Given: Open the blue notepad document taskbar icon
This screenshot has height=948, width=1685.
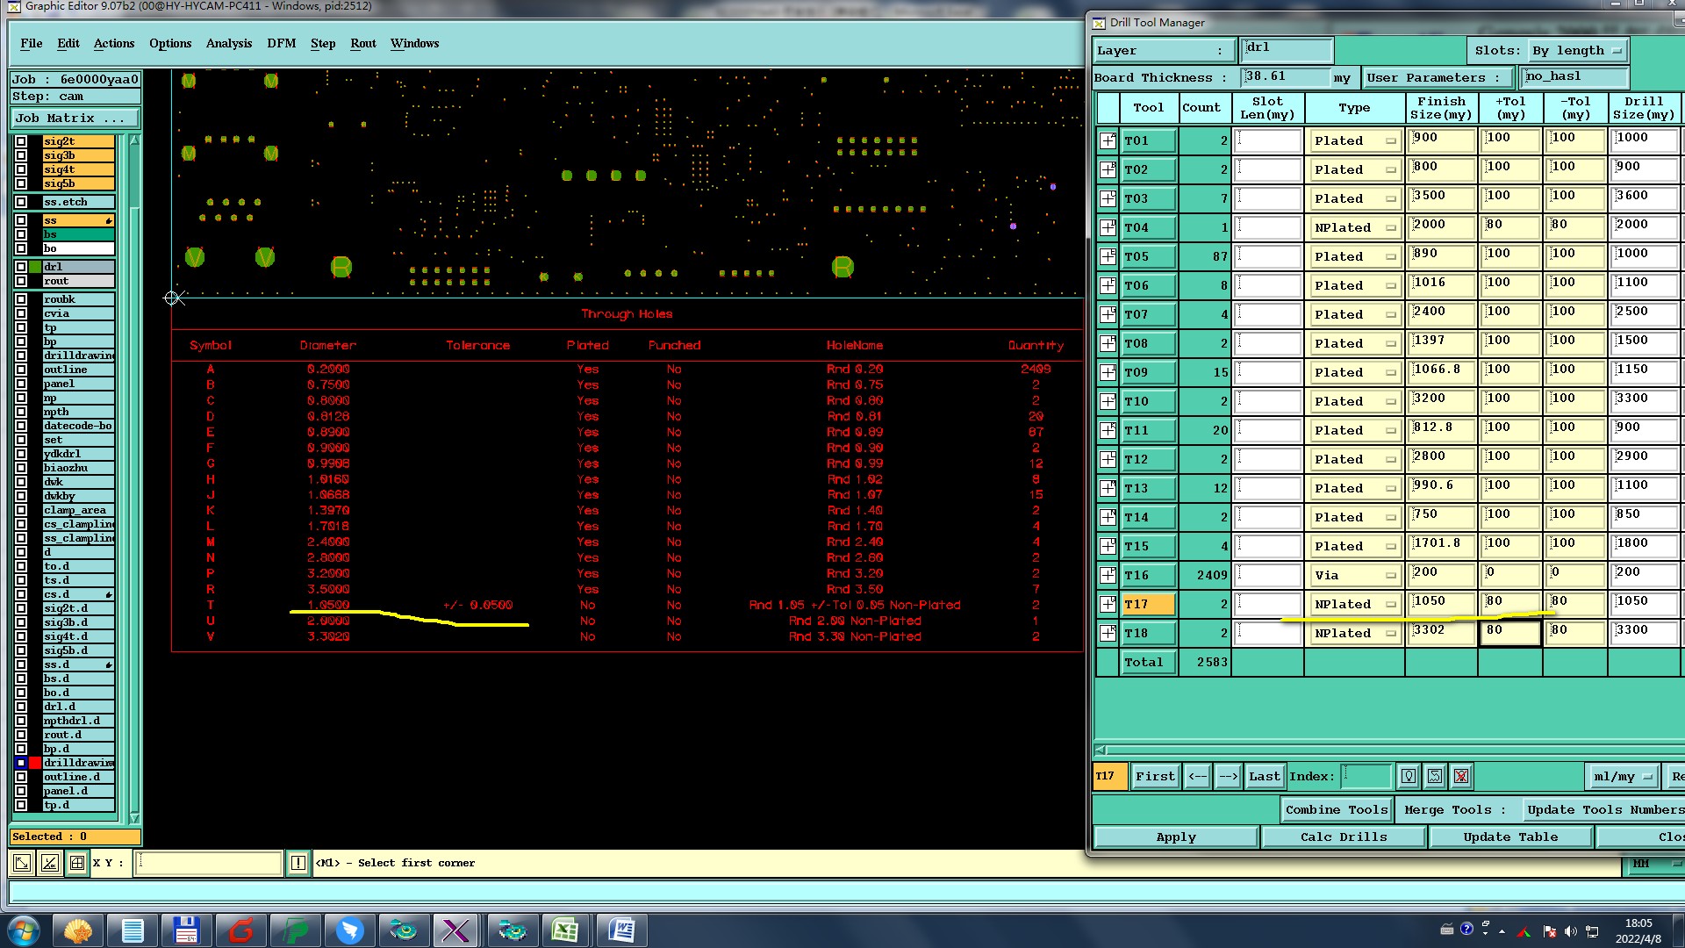Looking at the screenshot, I should 133,930.
